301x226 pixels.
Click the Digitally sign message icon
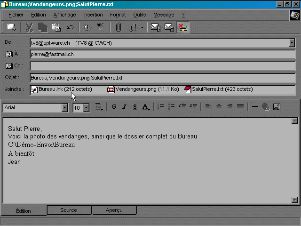[x=156, y=27]
